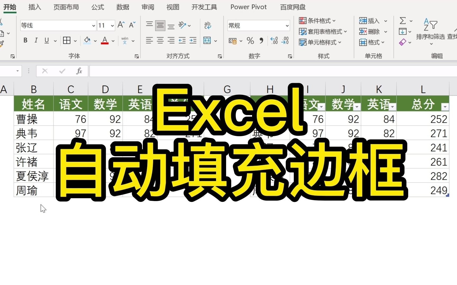
Task: Toggle wrap text
Action: 208,25
